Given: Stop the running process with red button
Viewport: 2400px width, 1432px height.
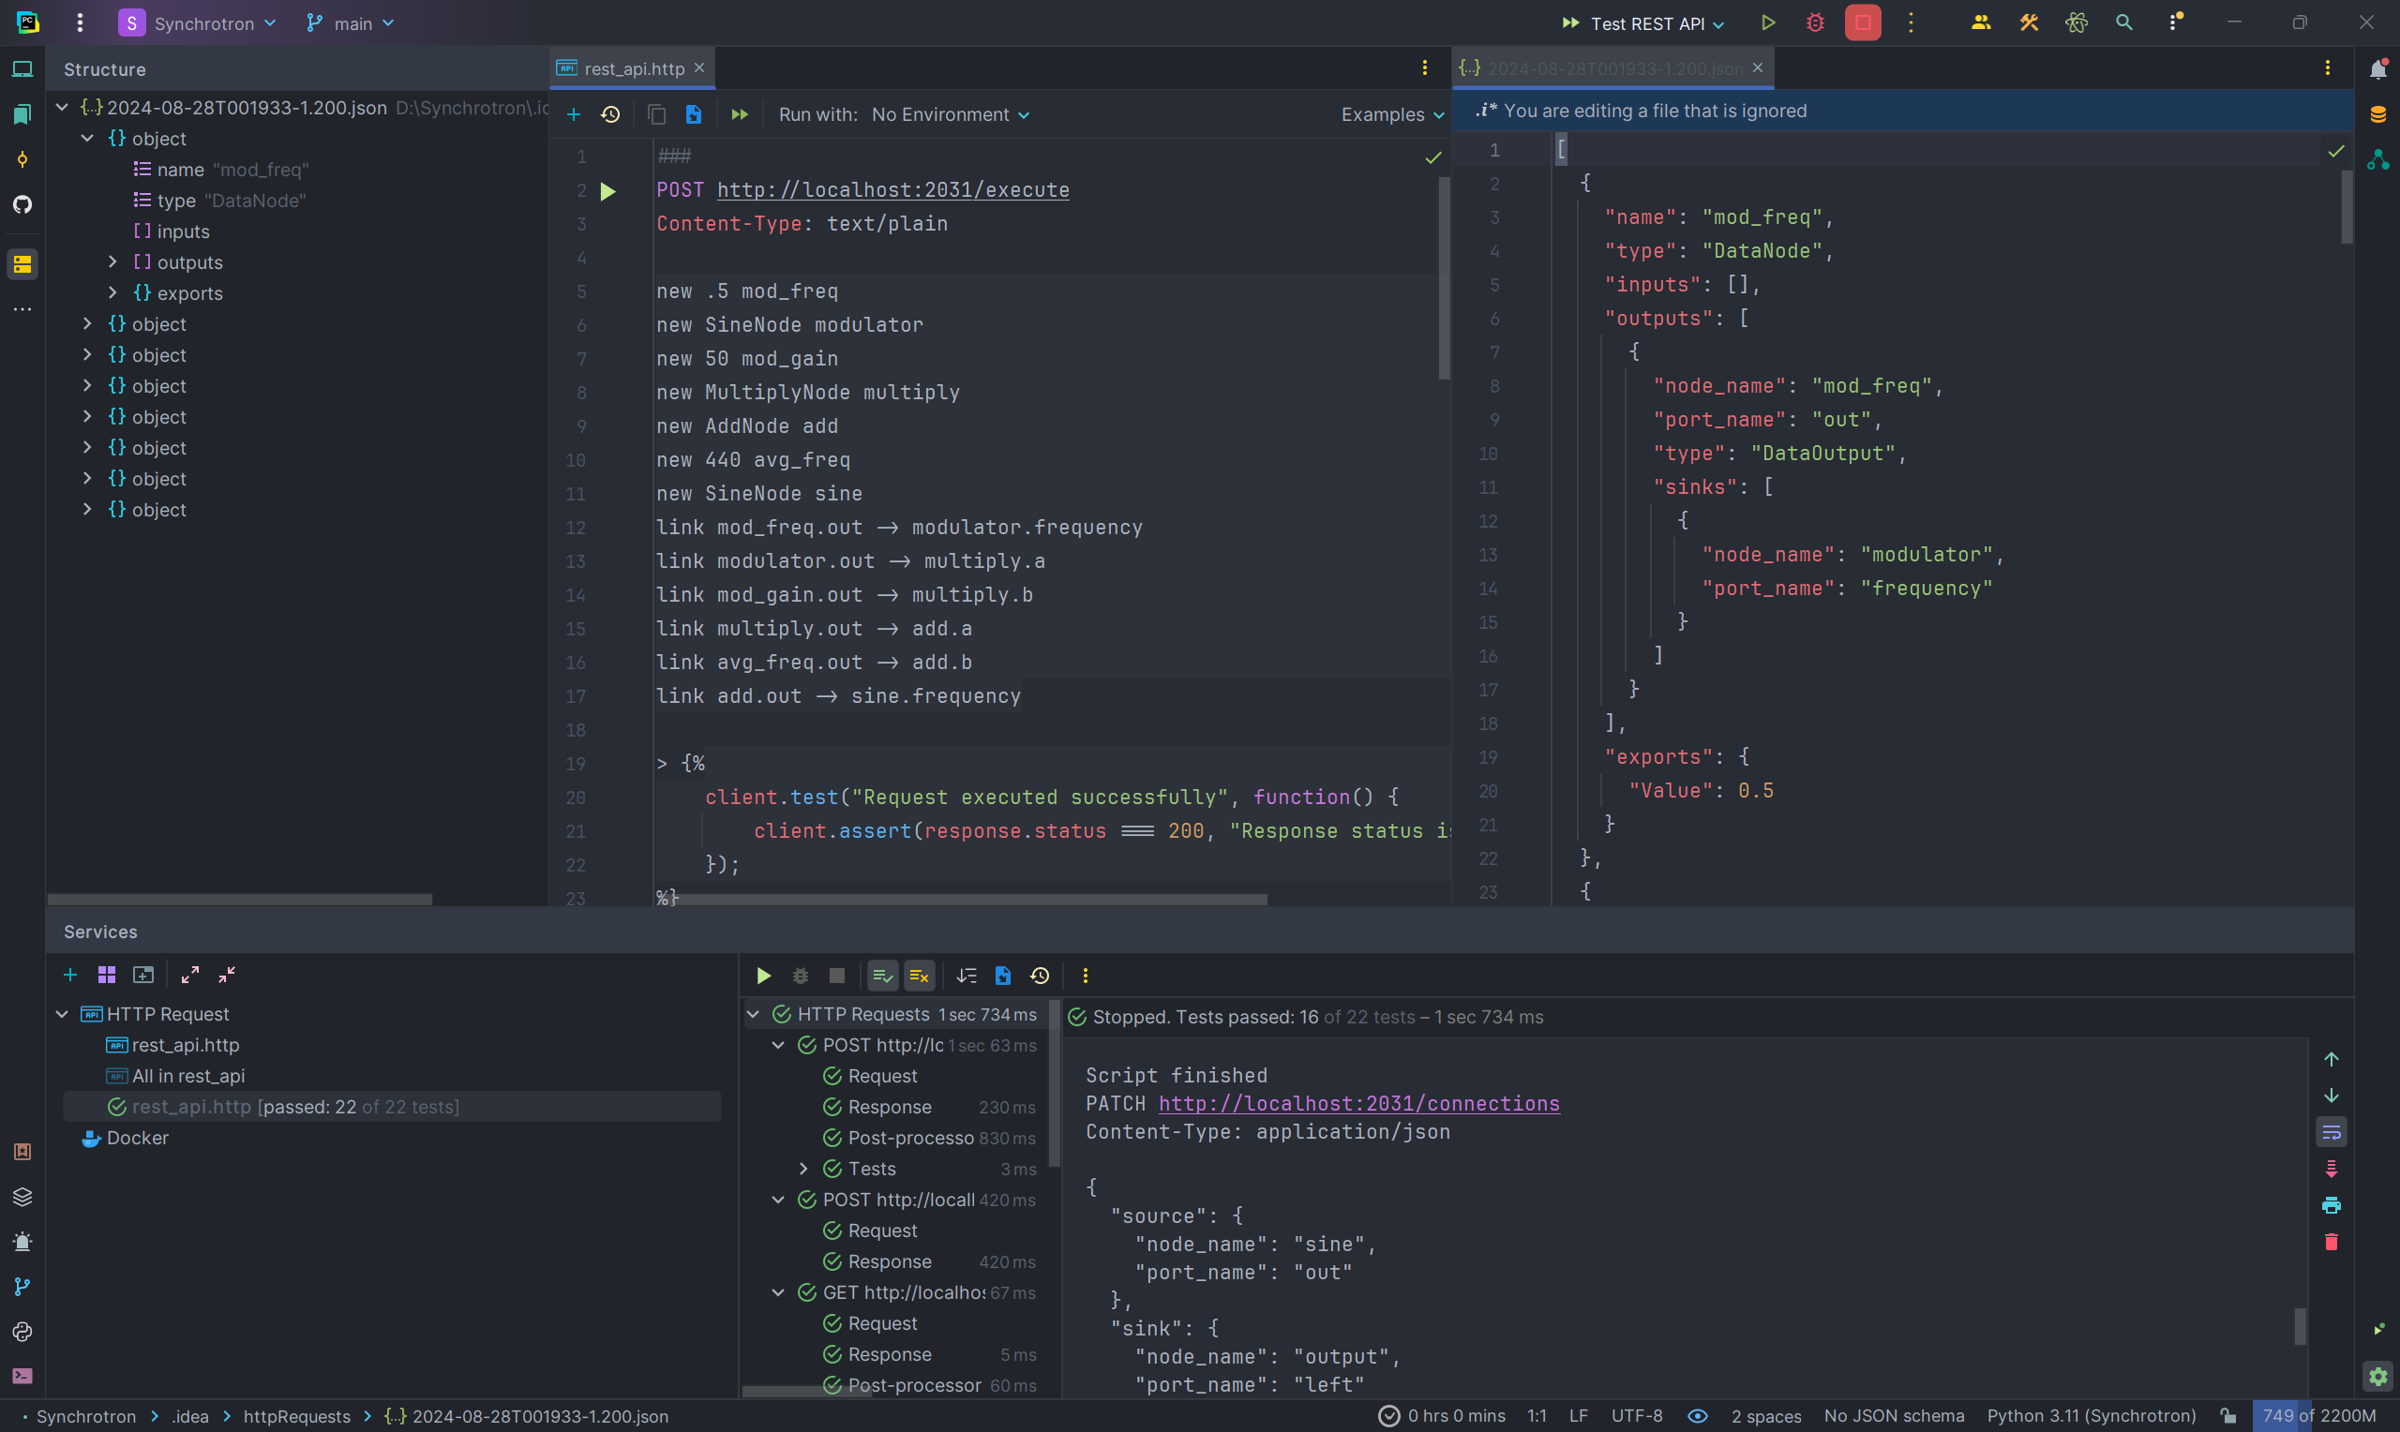Looking at the screenshot, I should pos(1863,23).
